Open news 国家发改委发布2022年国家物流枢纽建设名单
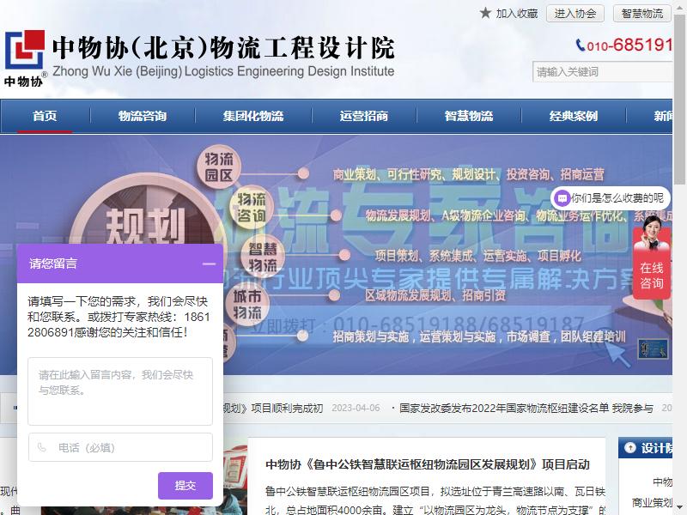Viewport: 687px width, 515px height. [x=526, y=409]
